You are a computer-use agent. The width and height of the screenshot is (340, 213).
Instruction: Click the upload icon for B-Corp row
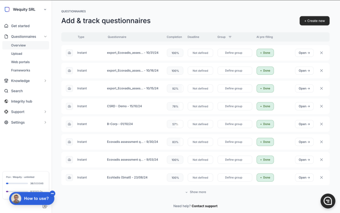point(69,124)
